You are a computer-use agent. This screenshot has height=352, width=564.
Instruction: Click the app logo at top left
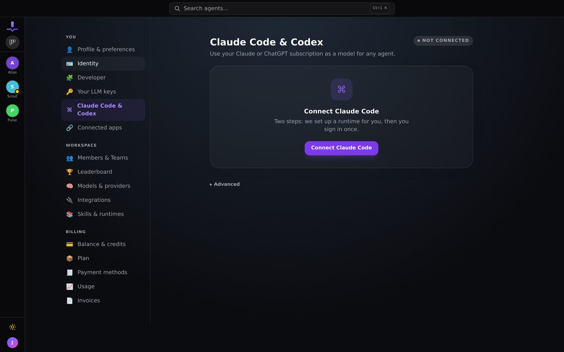click(12, 27)
